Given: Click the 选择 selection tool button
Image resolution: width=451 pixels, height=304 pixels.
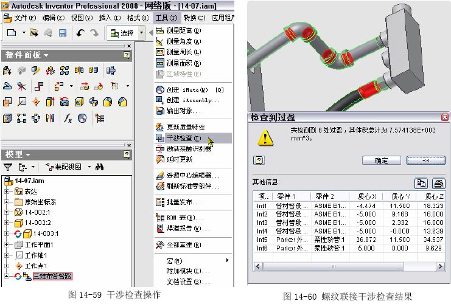Looking at the screenshot, I should tap(122, 33).
